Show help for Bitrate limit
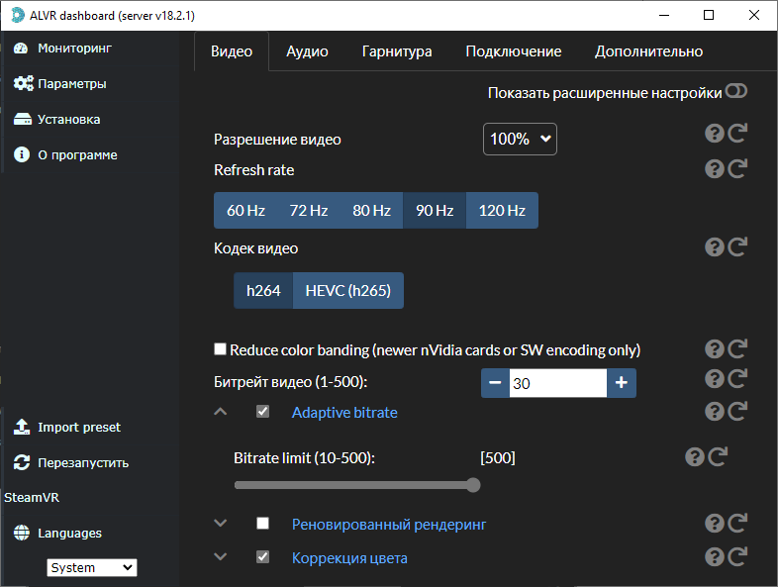 (x=695, y=457)
